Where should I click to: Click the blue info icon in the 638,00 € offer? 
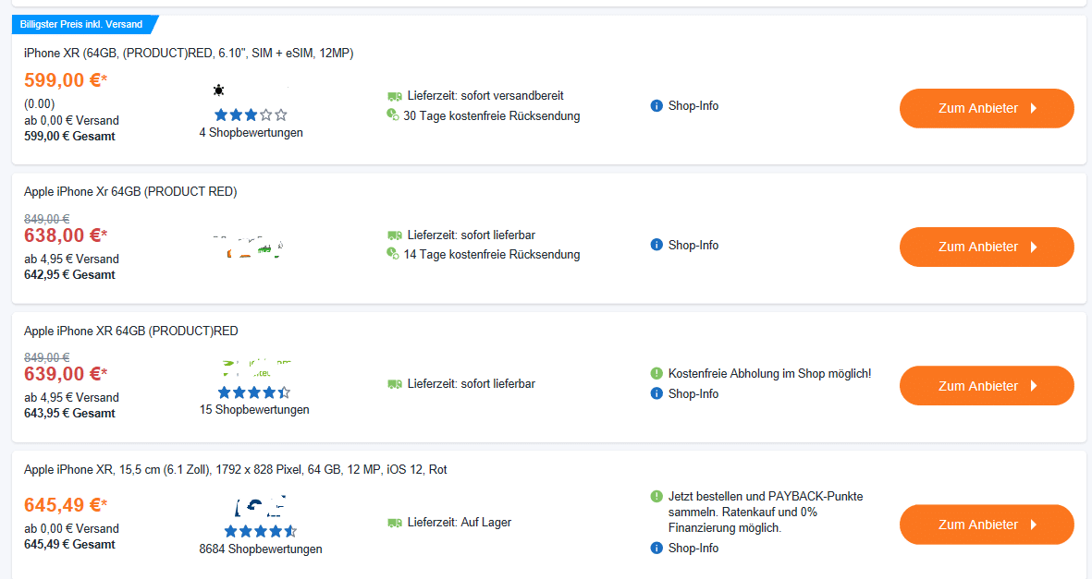(x=656, y=245)
